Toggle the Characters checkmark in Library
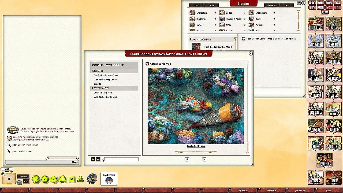Viewport: 343px width, 193px height. 215,13
